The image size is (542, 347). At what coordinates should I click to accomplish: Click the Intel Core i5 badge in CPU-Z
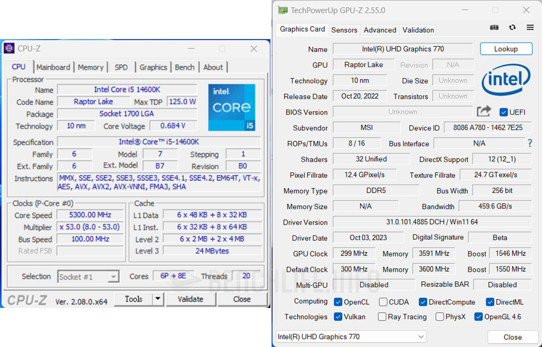pos(231,107)
